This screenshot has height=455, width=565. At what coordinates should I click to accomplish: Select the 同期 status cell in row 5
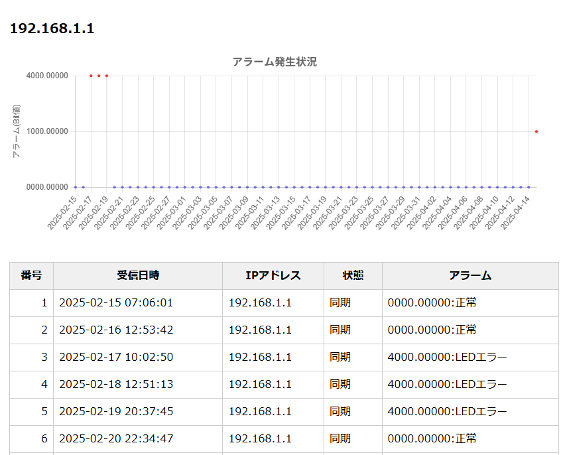(x=340, y=412)
